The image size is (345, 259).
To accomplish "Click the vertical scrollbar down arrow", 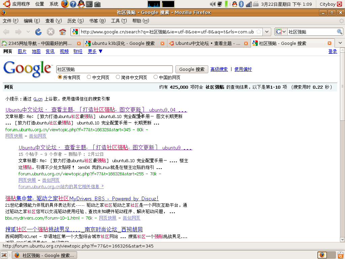I will (342, 239).
